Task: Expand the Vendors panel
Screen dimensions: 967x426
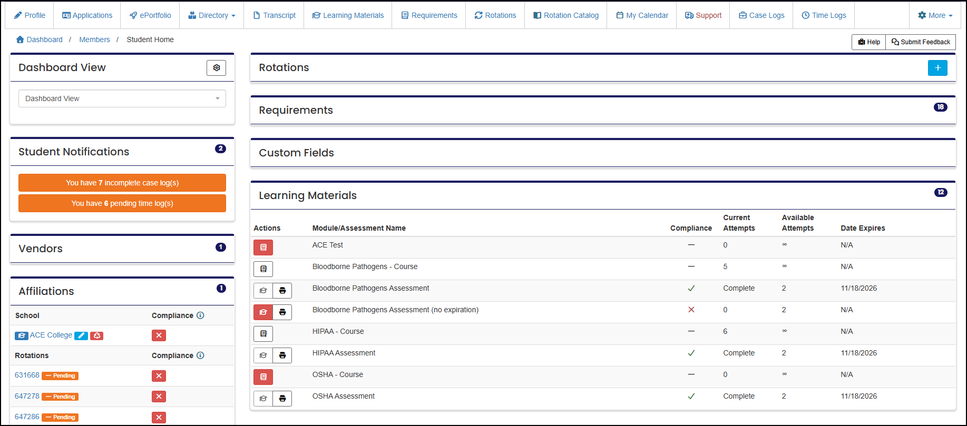Action: pos(122,249)
